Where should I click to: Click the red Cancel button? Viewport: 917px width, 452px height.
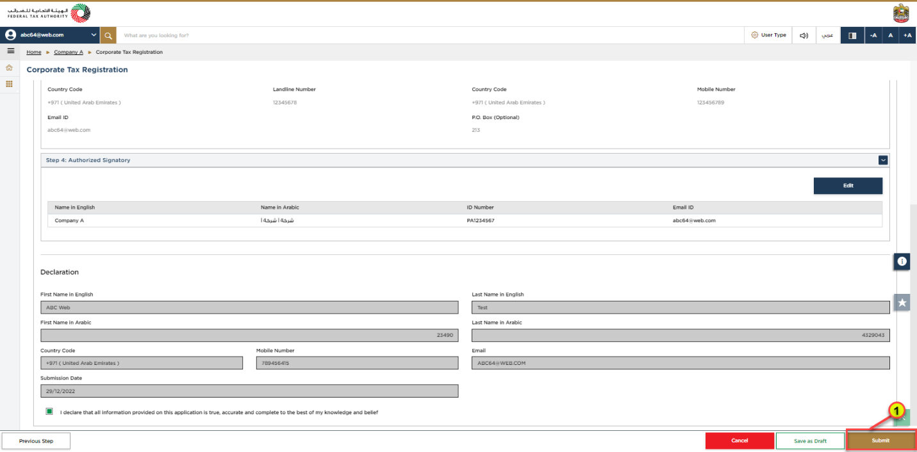739,441
